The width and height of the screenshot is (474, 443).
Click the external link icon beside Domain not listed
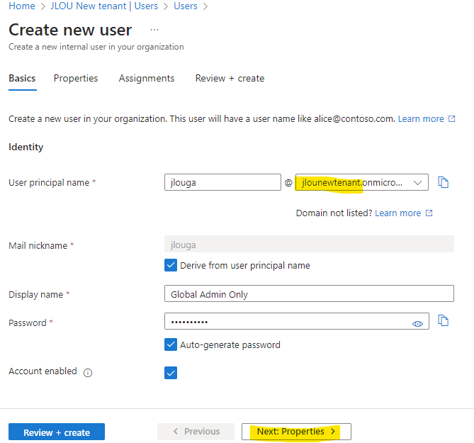click(x=429, y=213)
